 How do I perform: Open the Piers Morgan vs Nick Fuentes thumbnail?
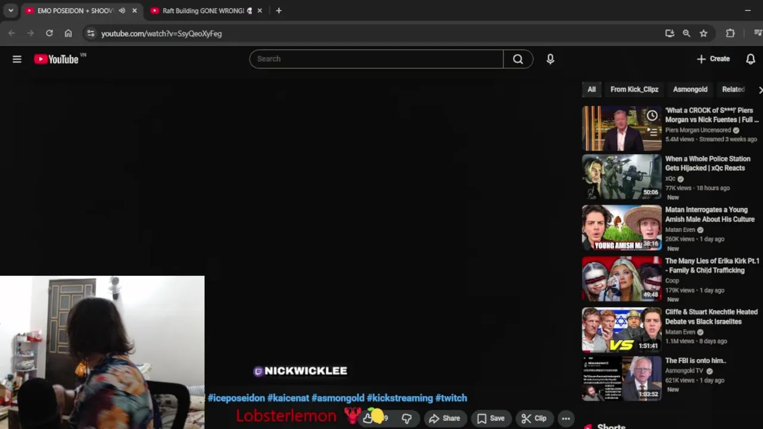[x=622, y=128]
